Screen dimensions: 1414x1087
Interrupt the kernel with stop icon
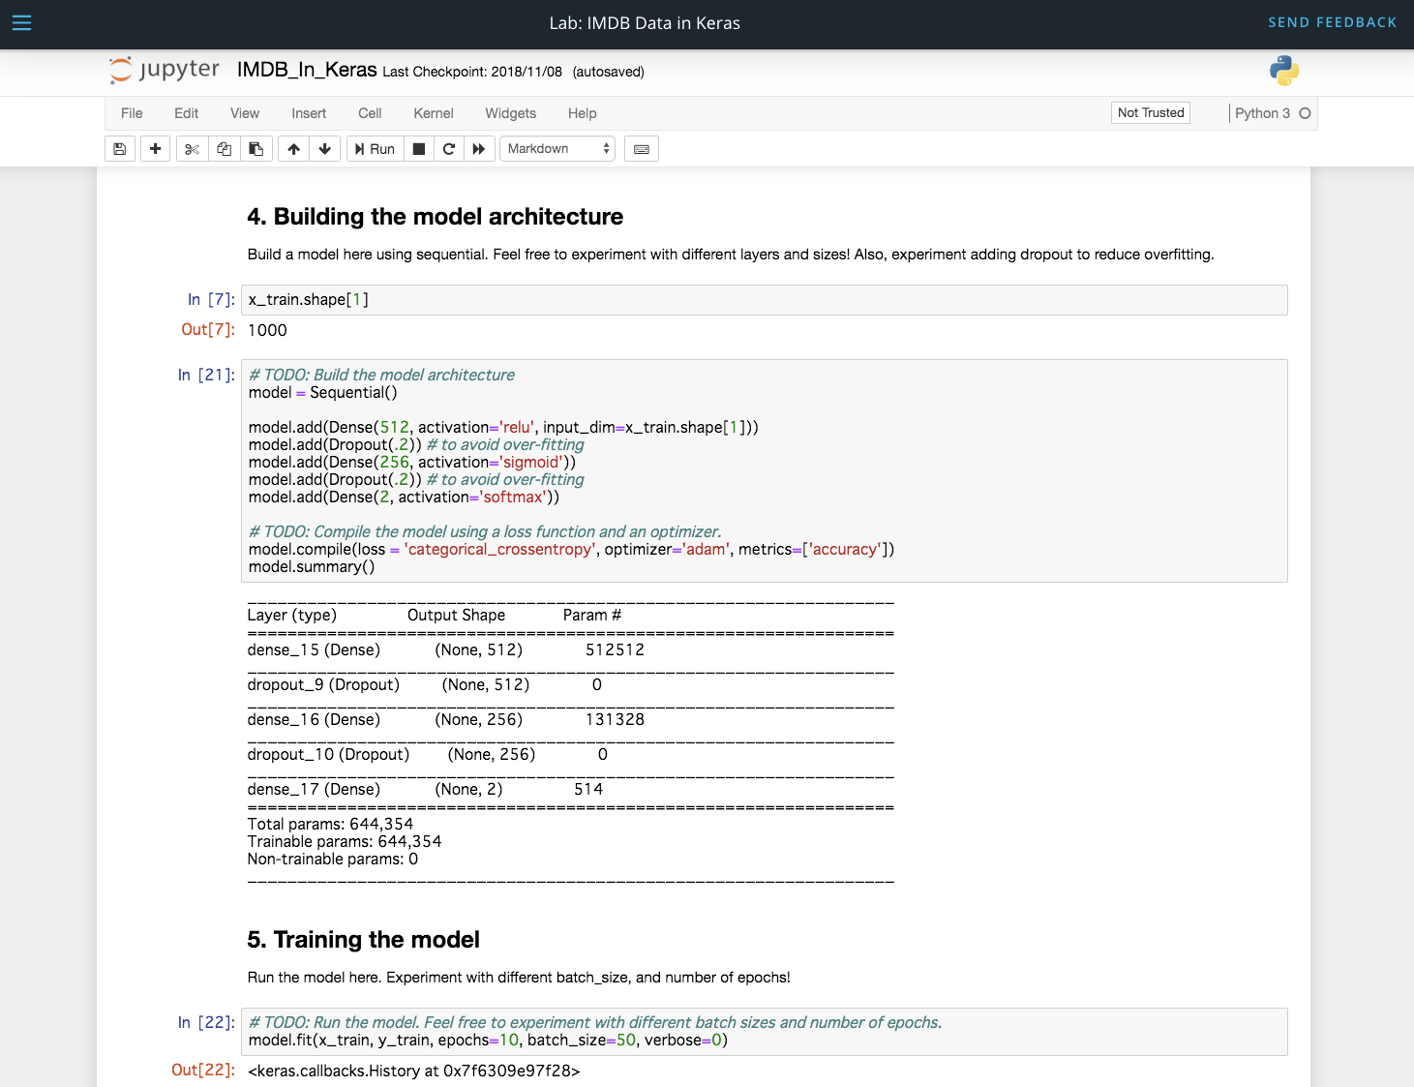419,149
